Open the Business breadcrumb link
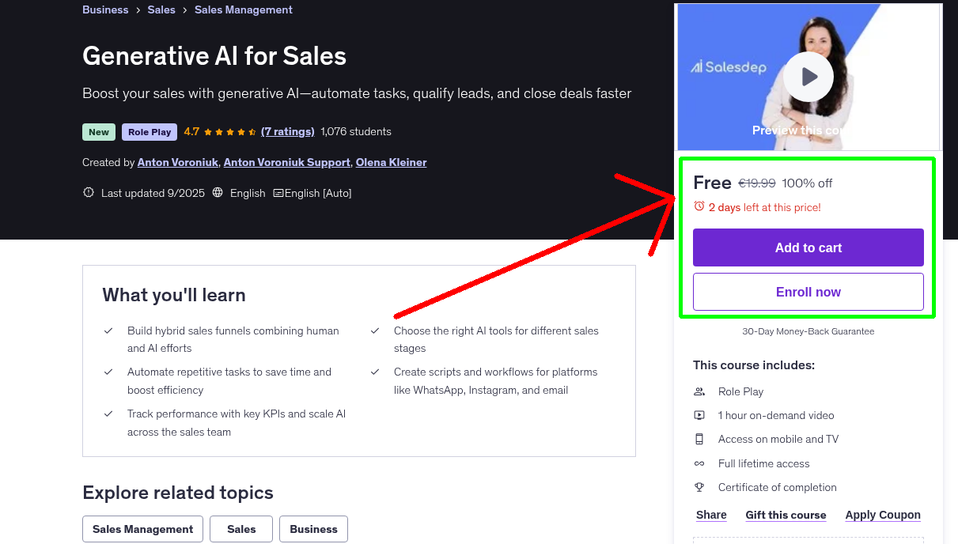958x544 pixels. (x=105, y=9)
